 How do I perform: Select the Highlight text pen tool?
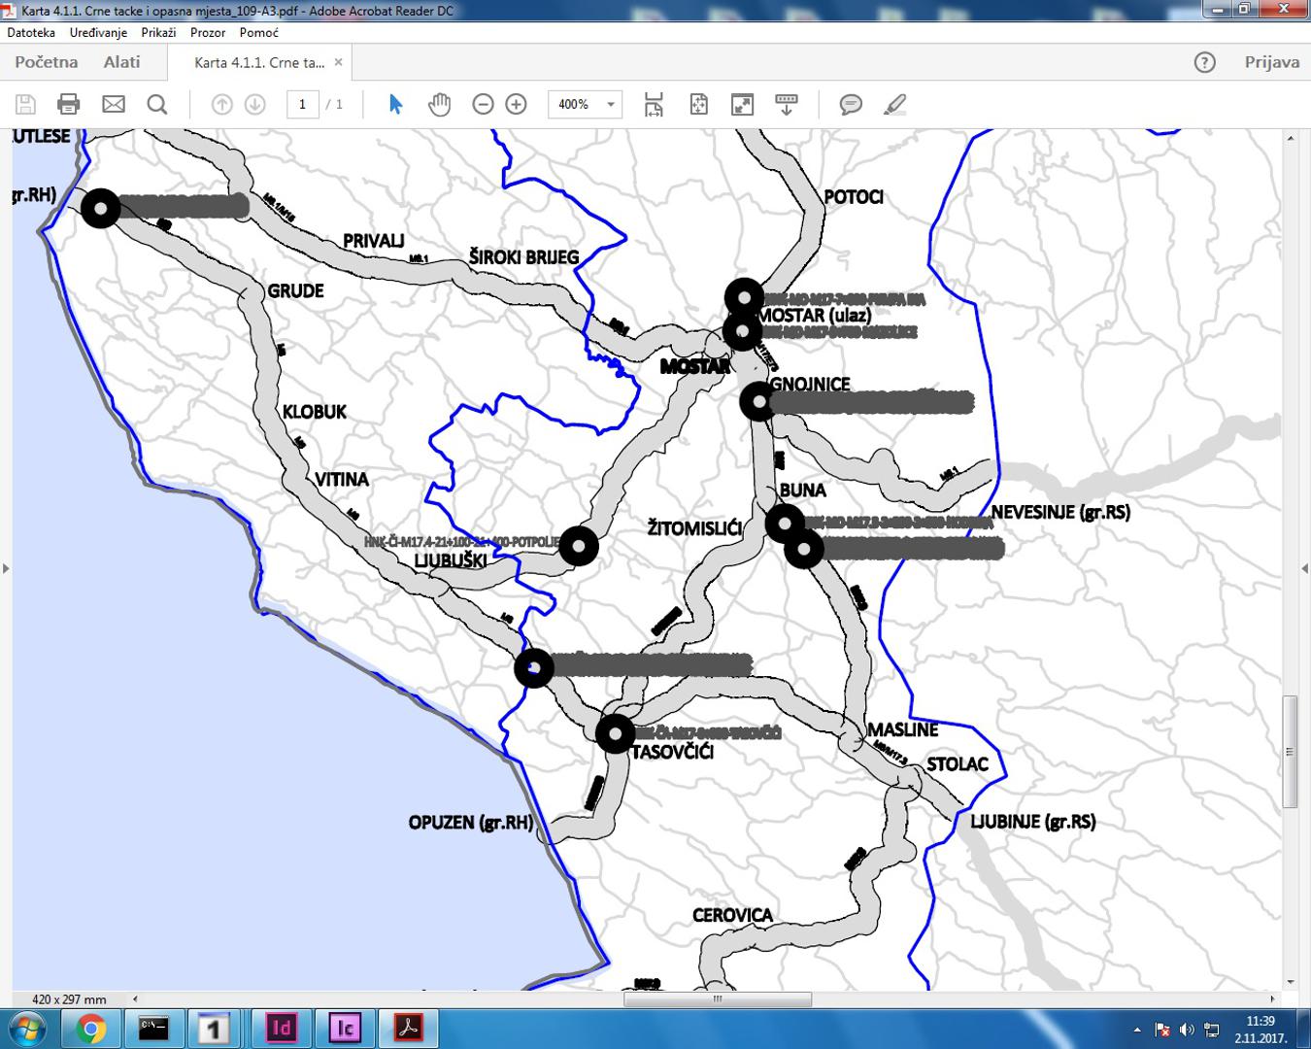(894, 104)
